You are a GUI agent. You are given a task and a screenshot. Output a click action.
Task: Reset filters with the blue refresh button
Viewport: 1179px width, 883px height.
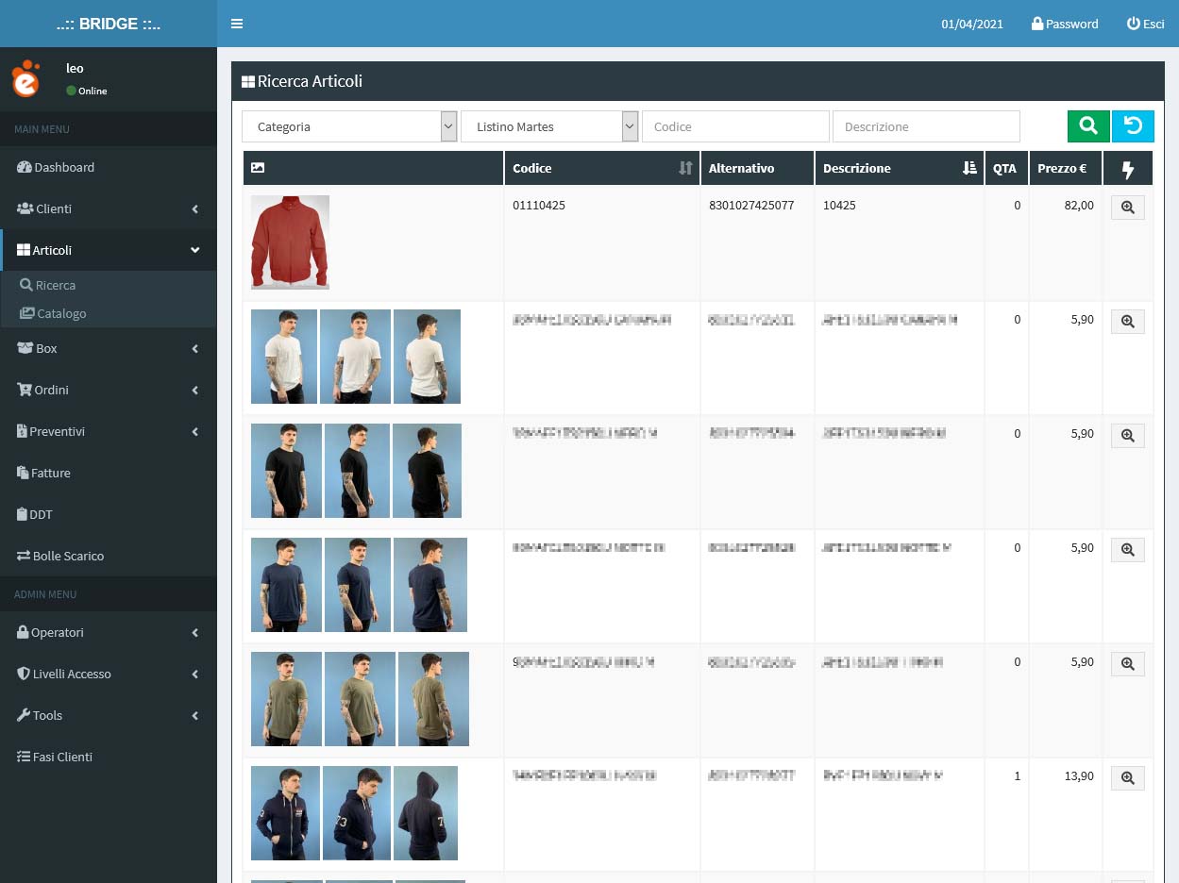(1133, 126)
